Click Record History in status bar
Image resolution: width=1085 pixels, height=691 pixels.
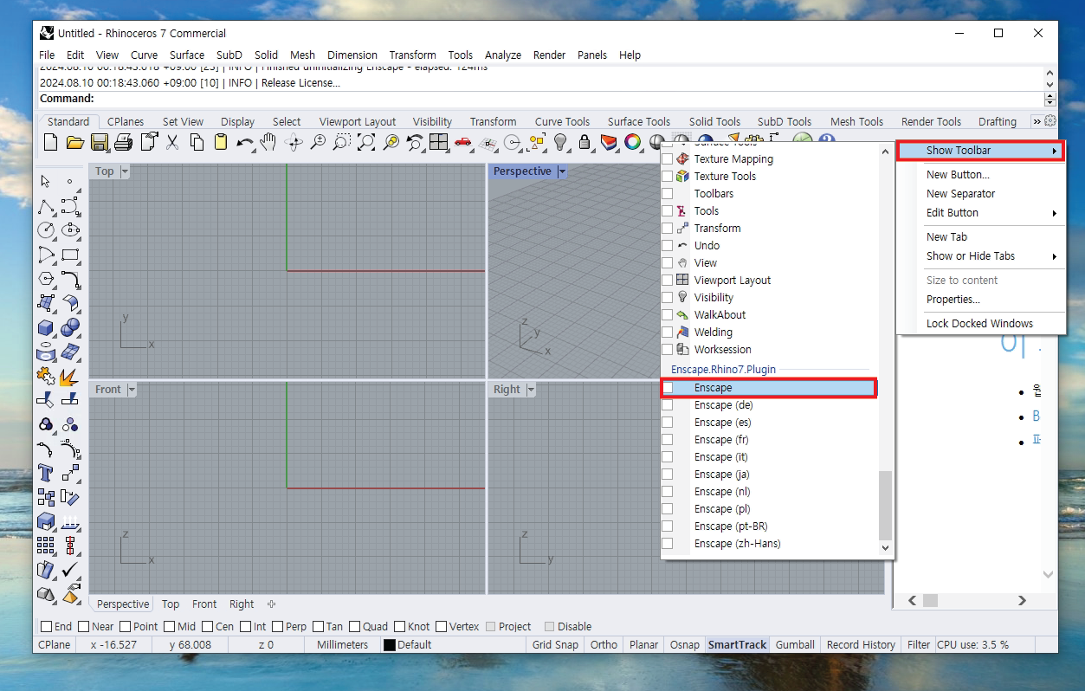pyautogui.click(x=861, y=645)
